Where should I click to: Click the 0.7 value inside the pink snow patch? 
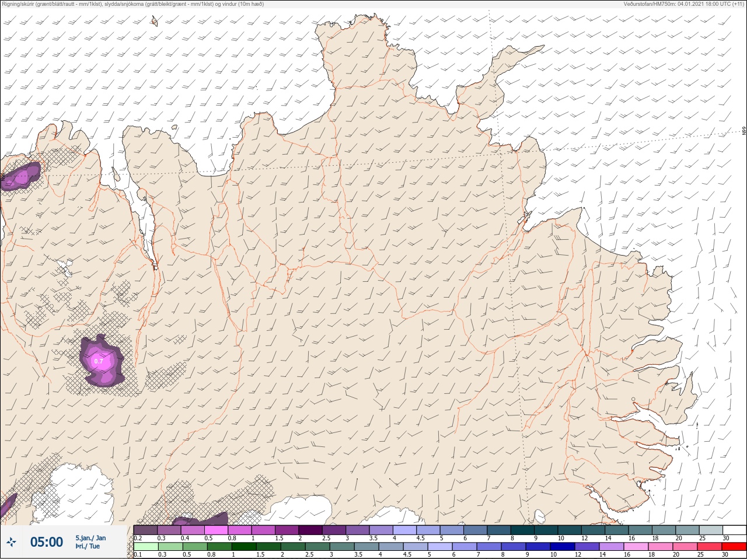[99, 361]
